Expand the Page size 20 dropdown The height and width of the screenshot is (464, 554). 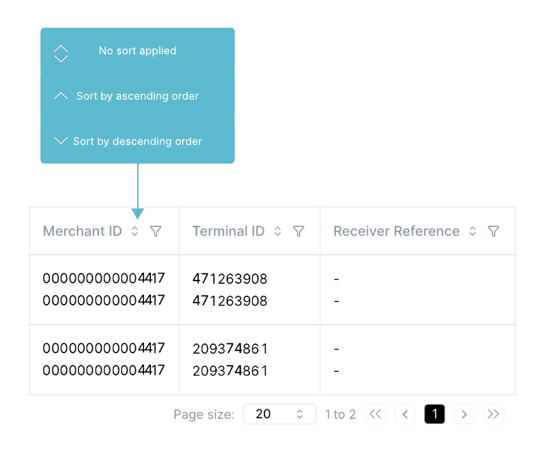280,414
